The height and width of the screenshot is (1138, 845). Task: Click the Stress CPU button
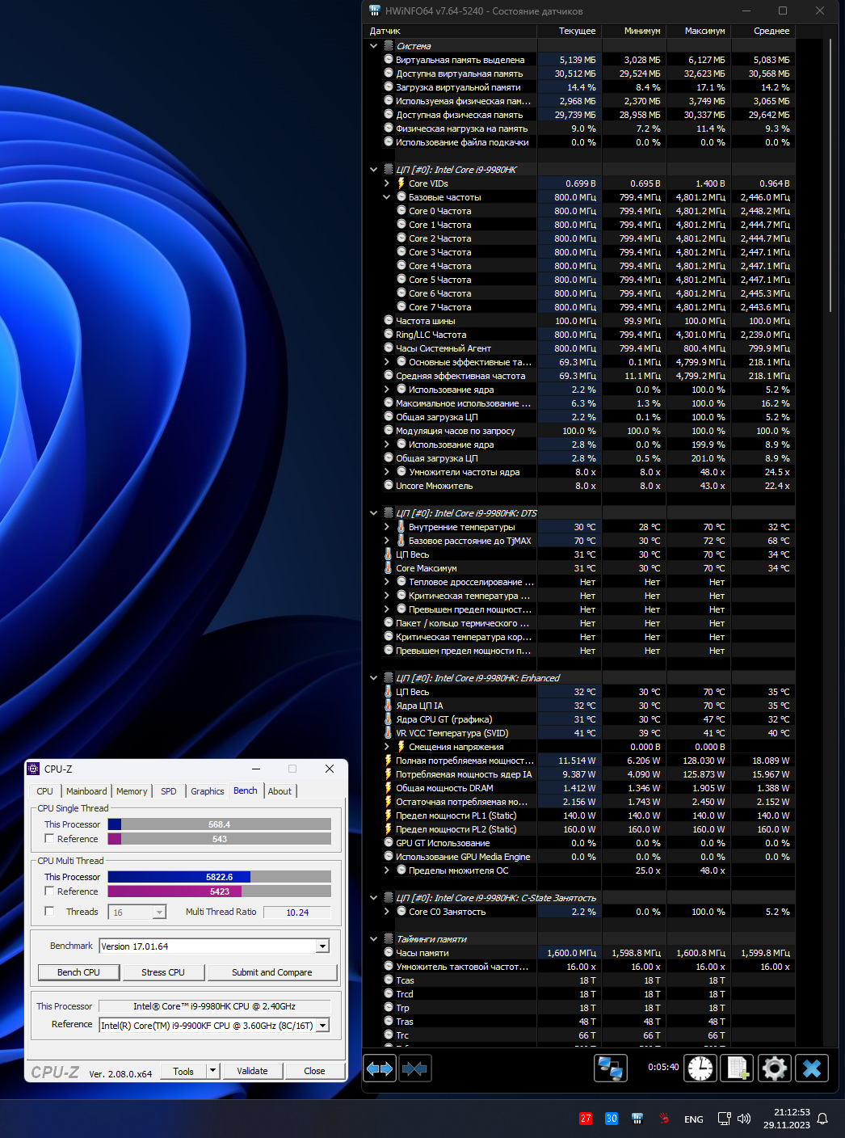pos(163,972)
